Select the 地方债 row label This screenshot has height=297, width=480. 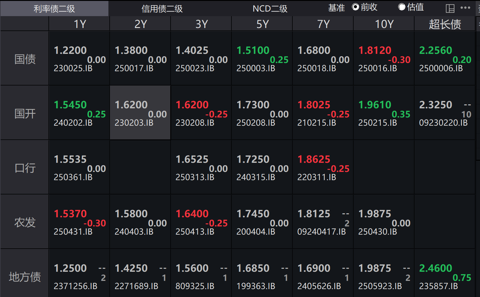[x=25, y=277]
